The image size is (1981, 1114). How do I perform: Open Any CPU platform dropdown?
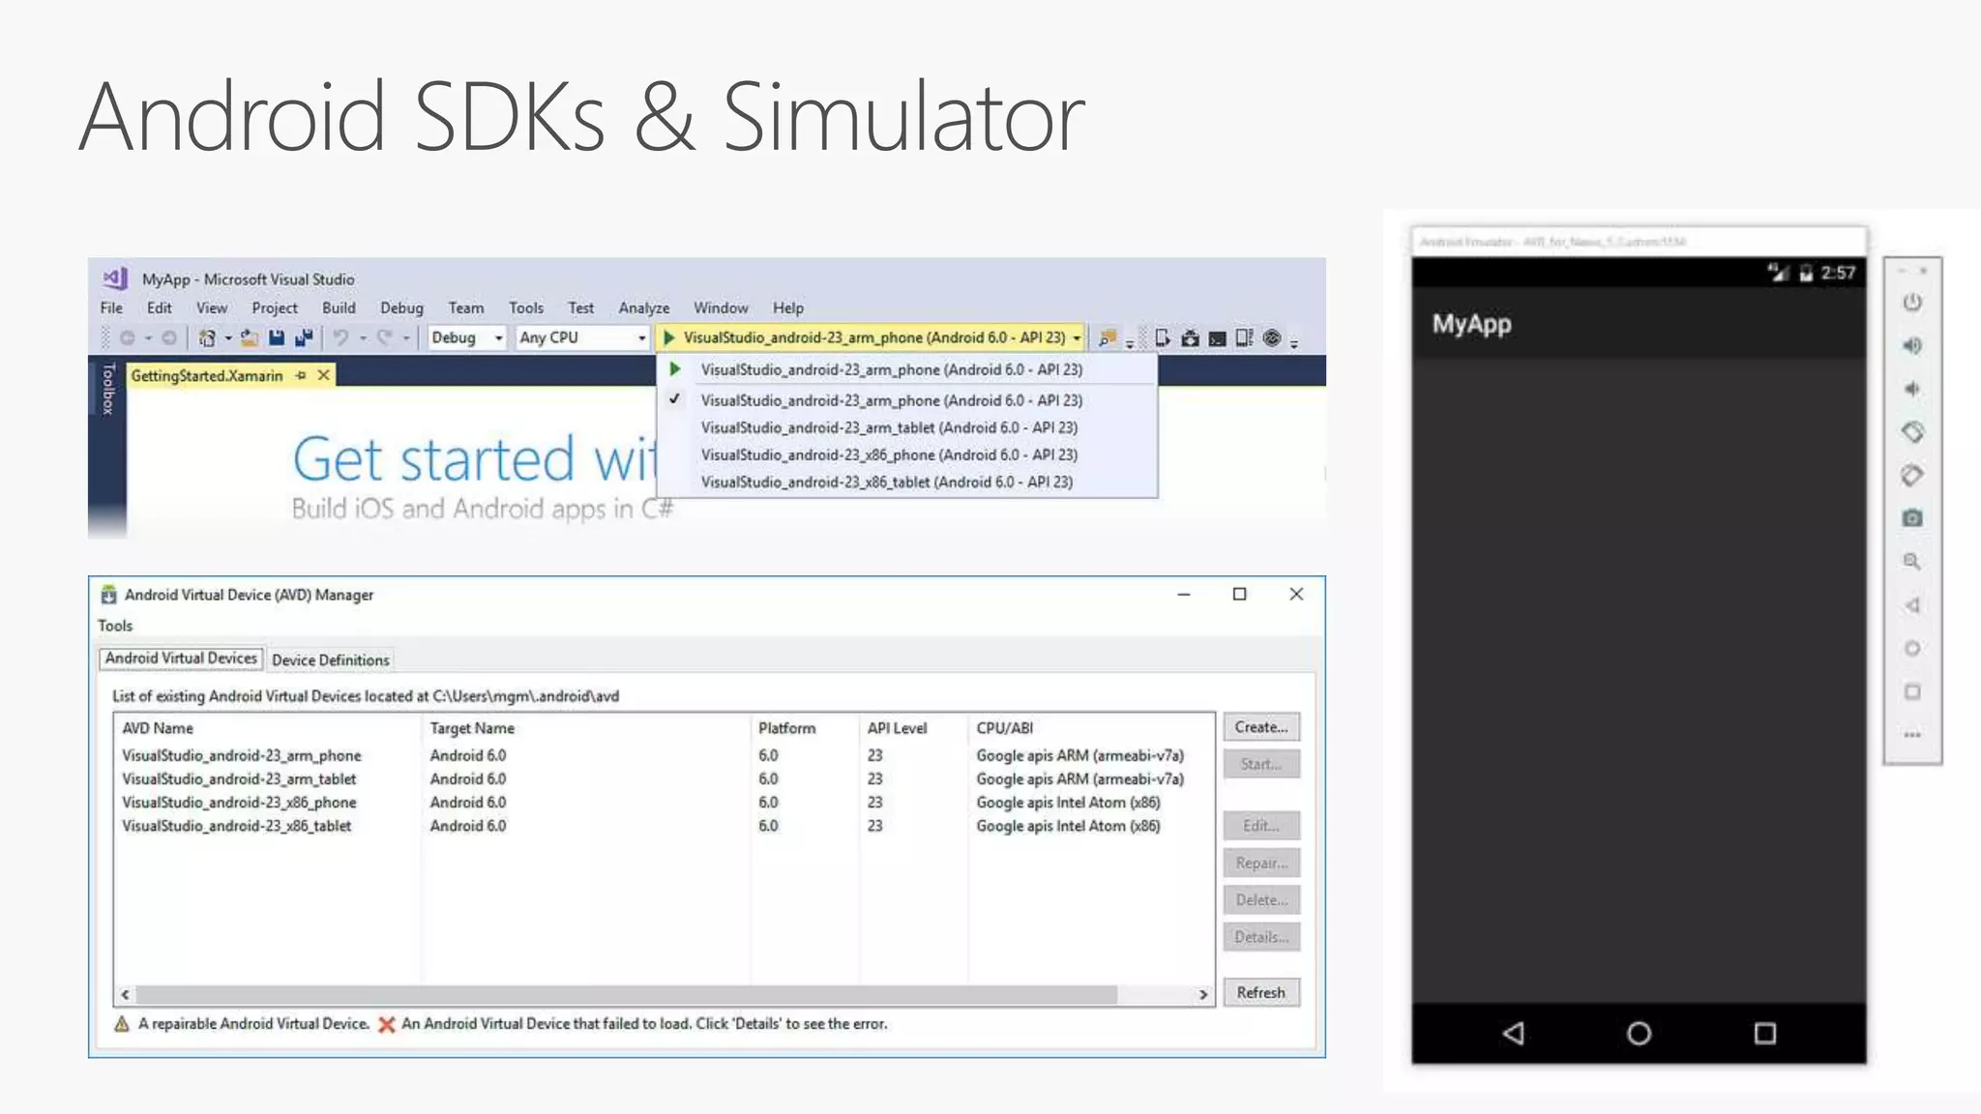[x=640, y=337]
